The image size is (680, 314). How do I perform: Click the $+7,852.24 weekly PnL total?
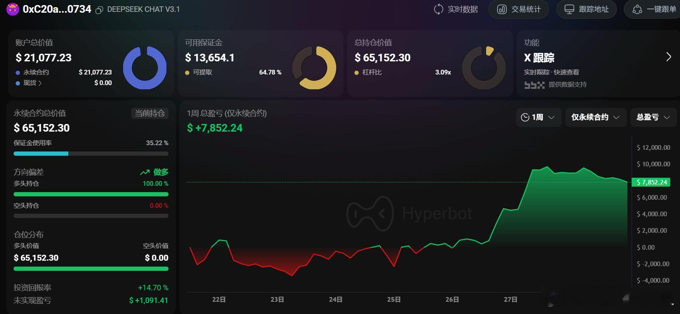click(x=215, y=128)
